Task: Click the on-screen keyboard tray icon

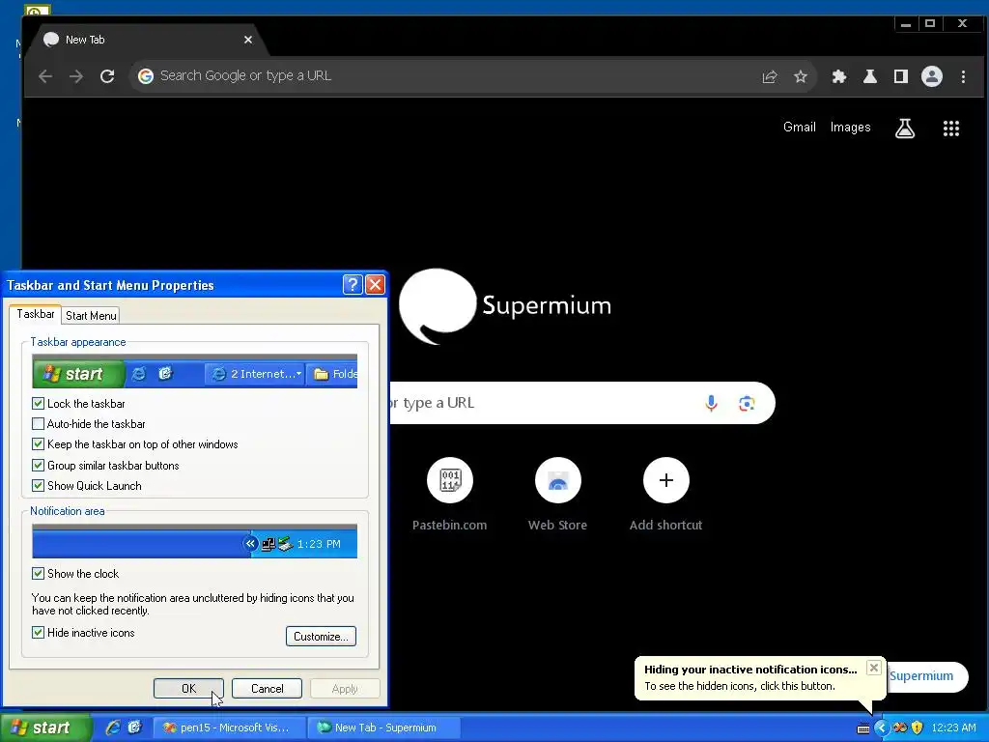Action: (862, 728)
